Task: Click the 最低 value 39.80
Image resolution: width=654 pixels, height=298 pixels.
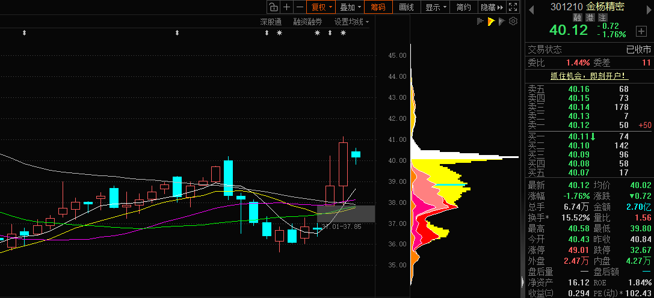Action: (640, 229)
